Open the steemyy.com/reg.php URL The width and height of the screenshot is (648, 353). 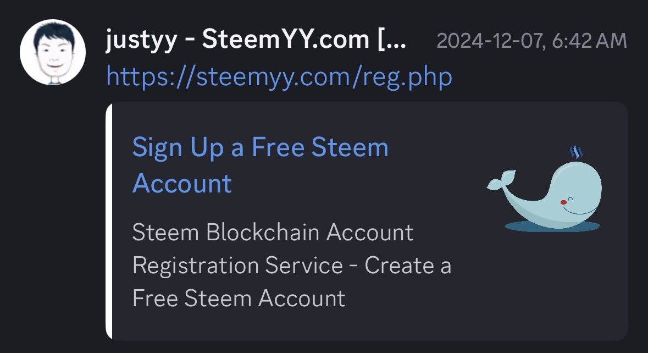point(279,76)
